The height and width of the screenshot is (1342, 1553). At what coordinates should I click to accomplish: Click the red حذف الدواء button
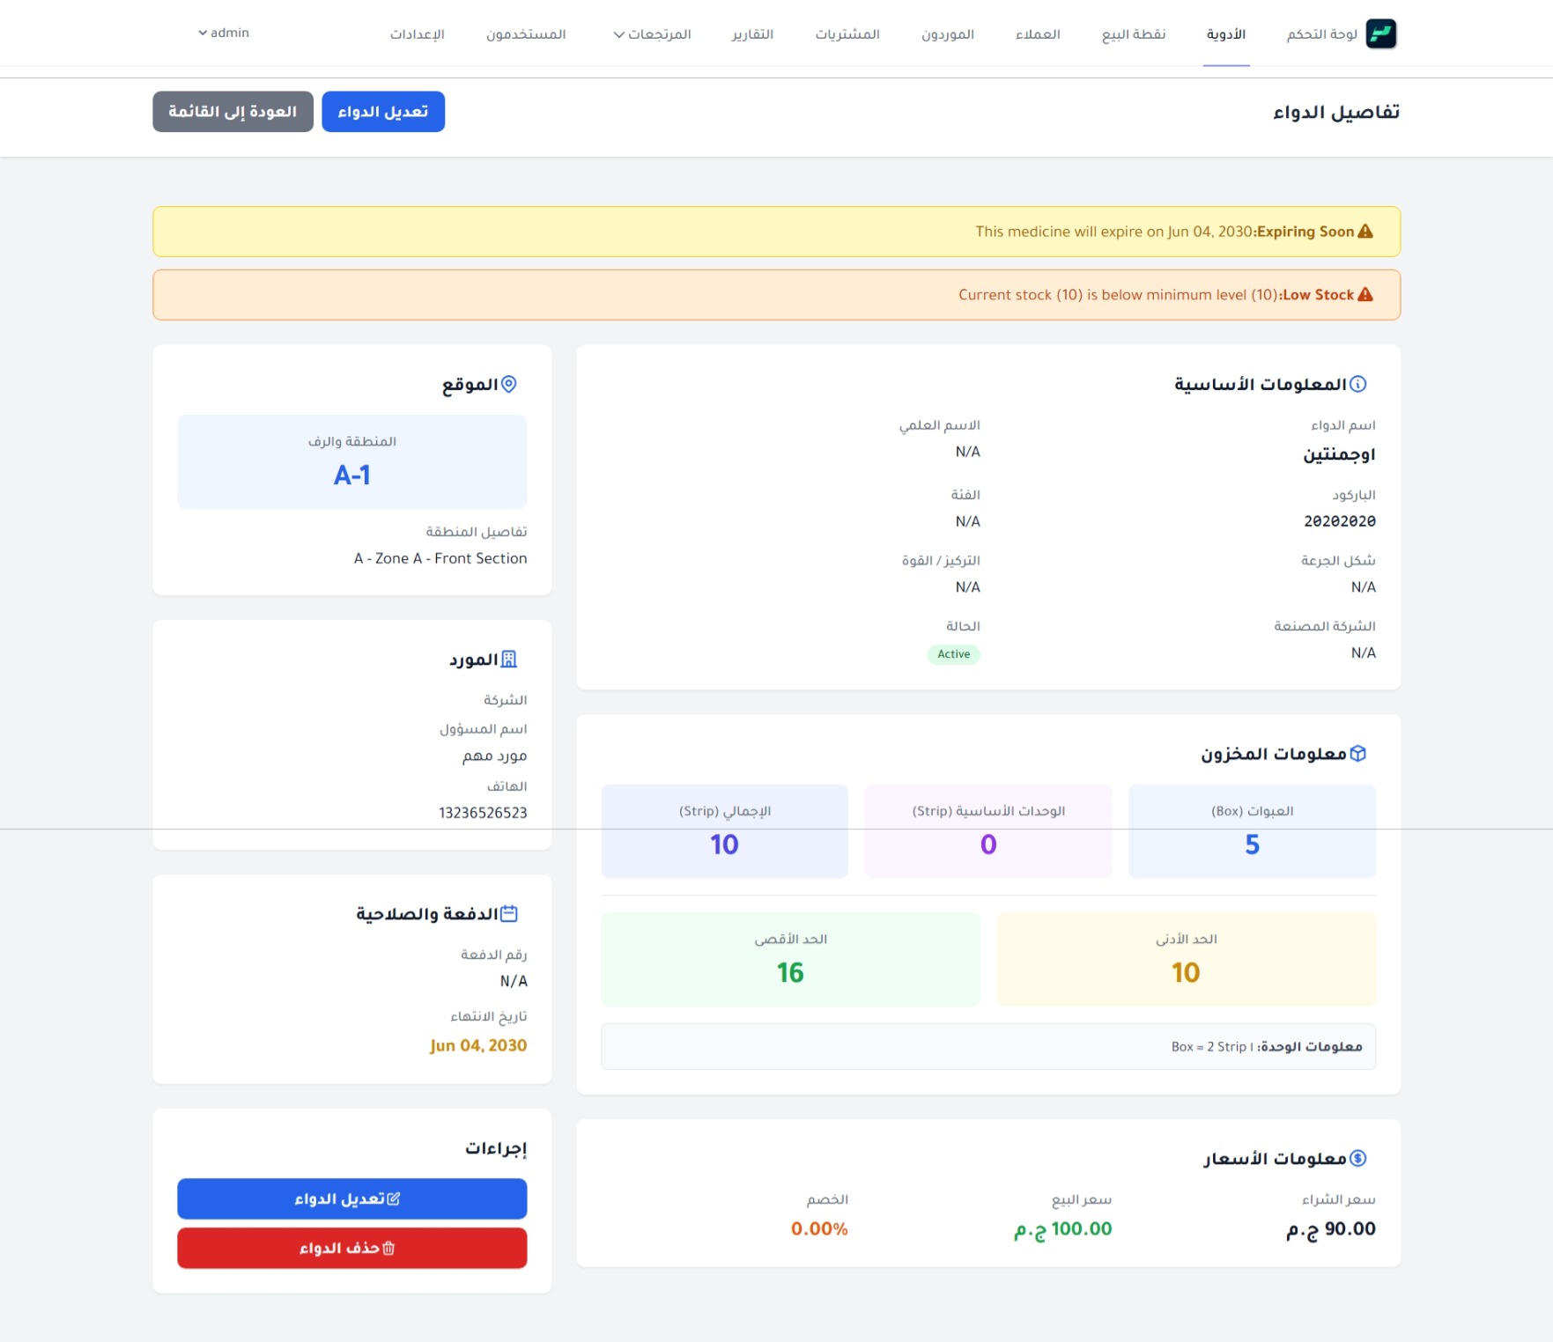coord(352,1249)
